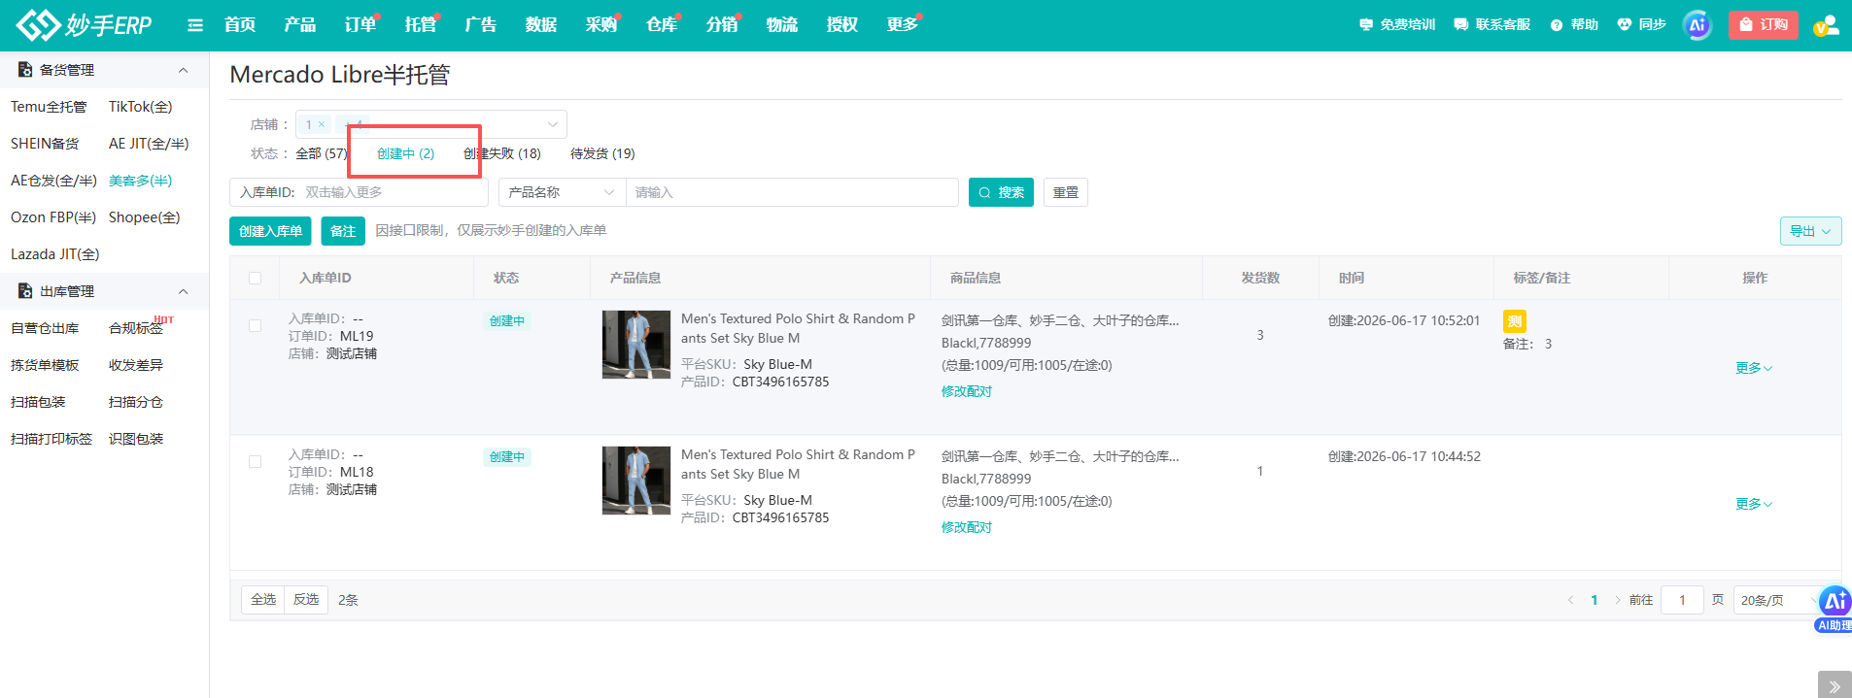
Task: Open the 产品名称 search type dropdown
Action: pos(562,192)
